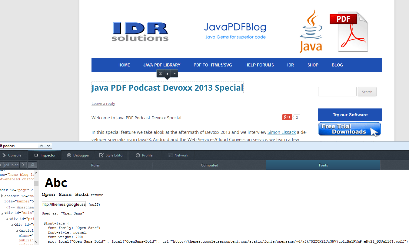Viewport: 409px width, 245px height.
Task: Click the Google +1 button
Action: (287, 117)
